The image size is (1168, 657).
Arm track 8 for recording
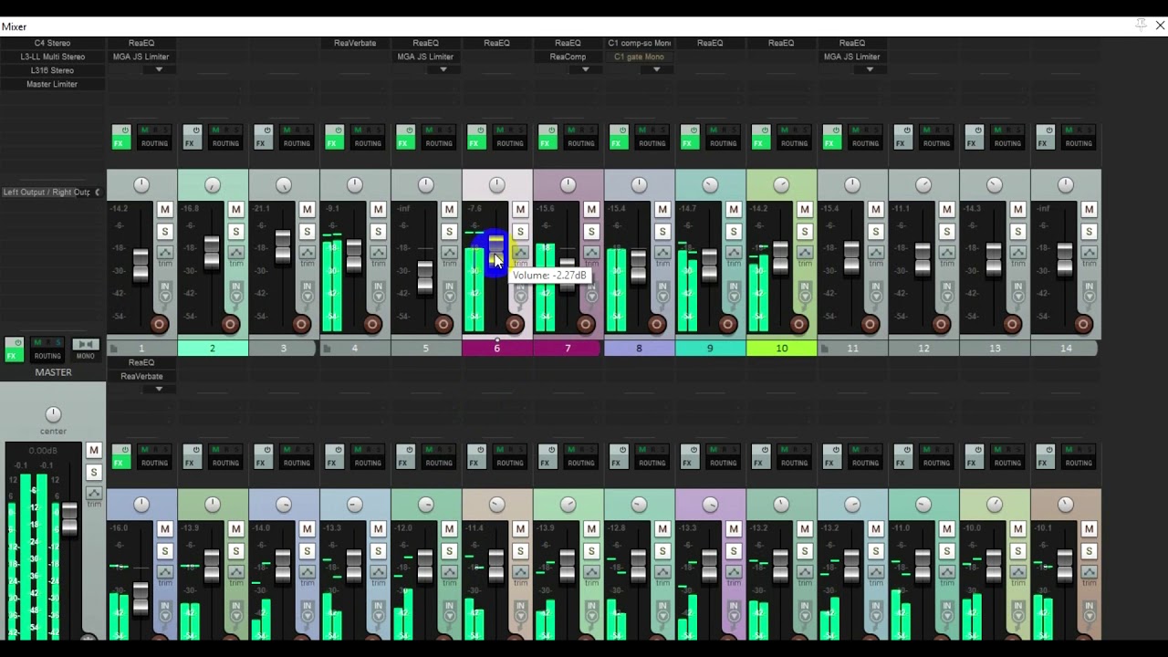point(657,324)
